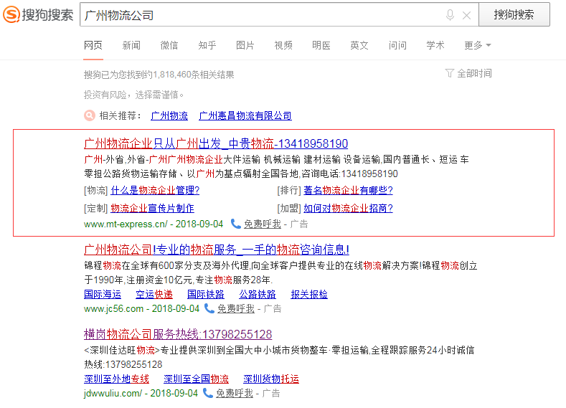566x408 pixels.
Task: Select the 网页 tab
Action: pos(93,45)
